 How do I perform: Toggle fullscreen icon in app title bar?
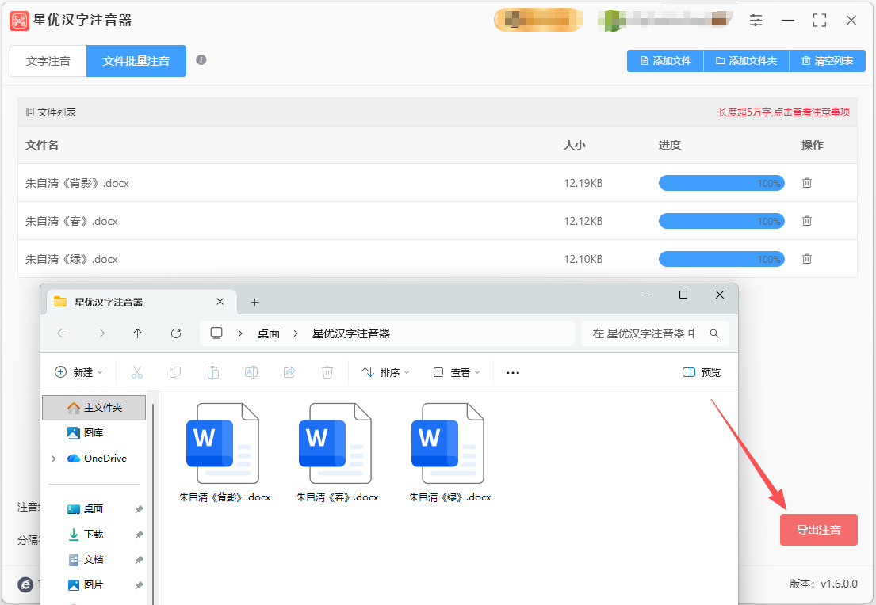click(x=820, y=21)
